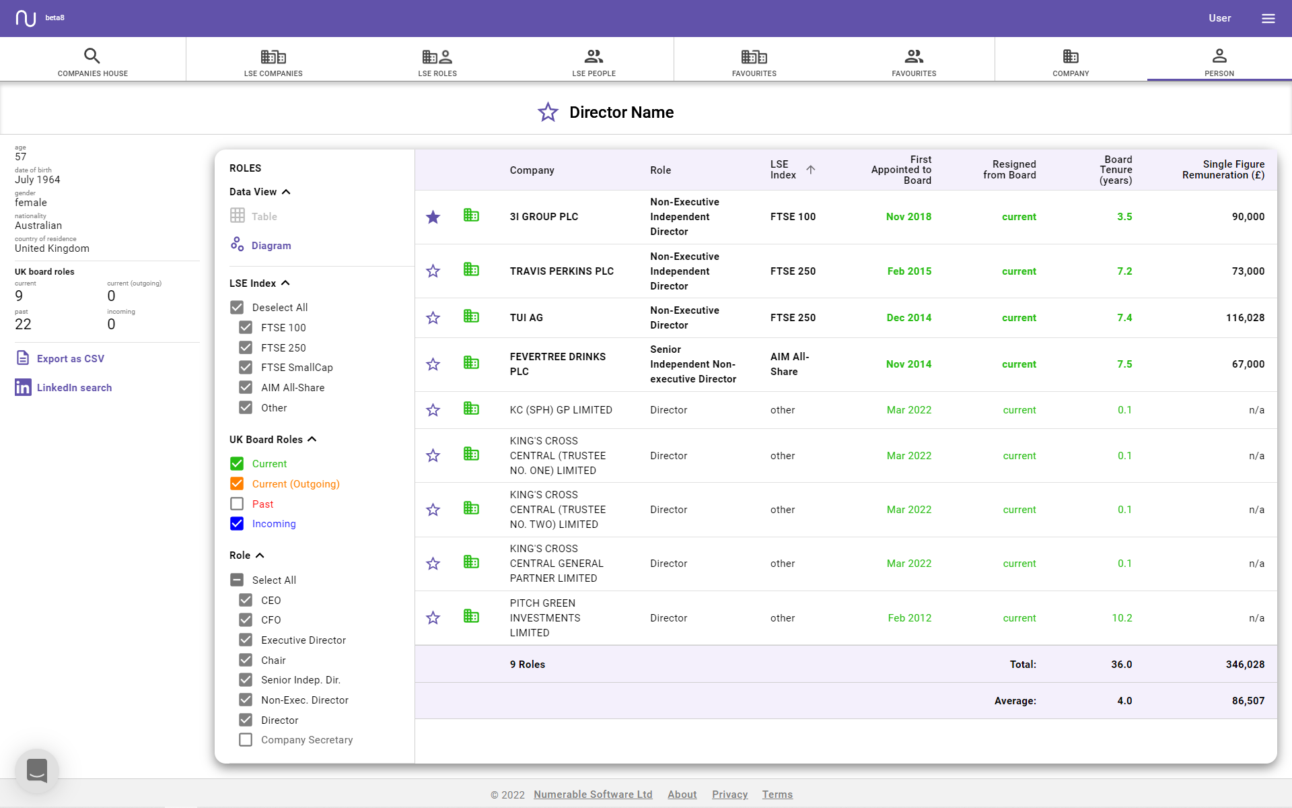Click Export as CSV link
Image resolution: width=1292 pixels, height=808 pixels.
coord(71,359)
